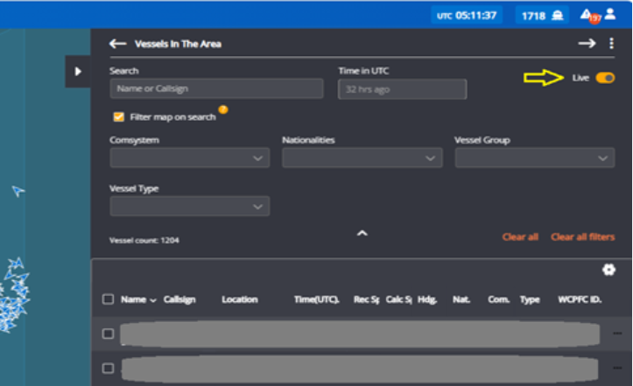Click the Com. column header
The image size is (633, 386).
click(x=498, y=299)
